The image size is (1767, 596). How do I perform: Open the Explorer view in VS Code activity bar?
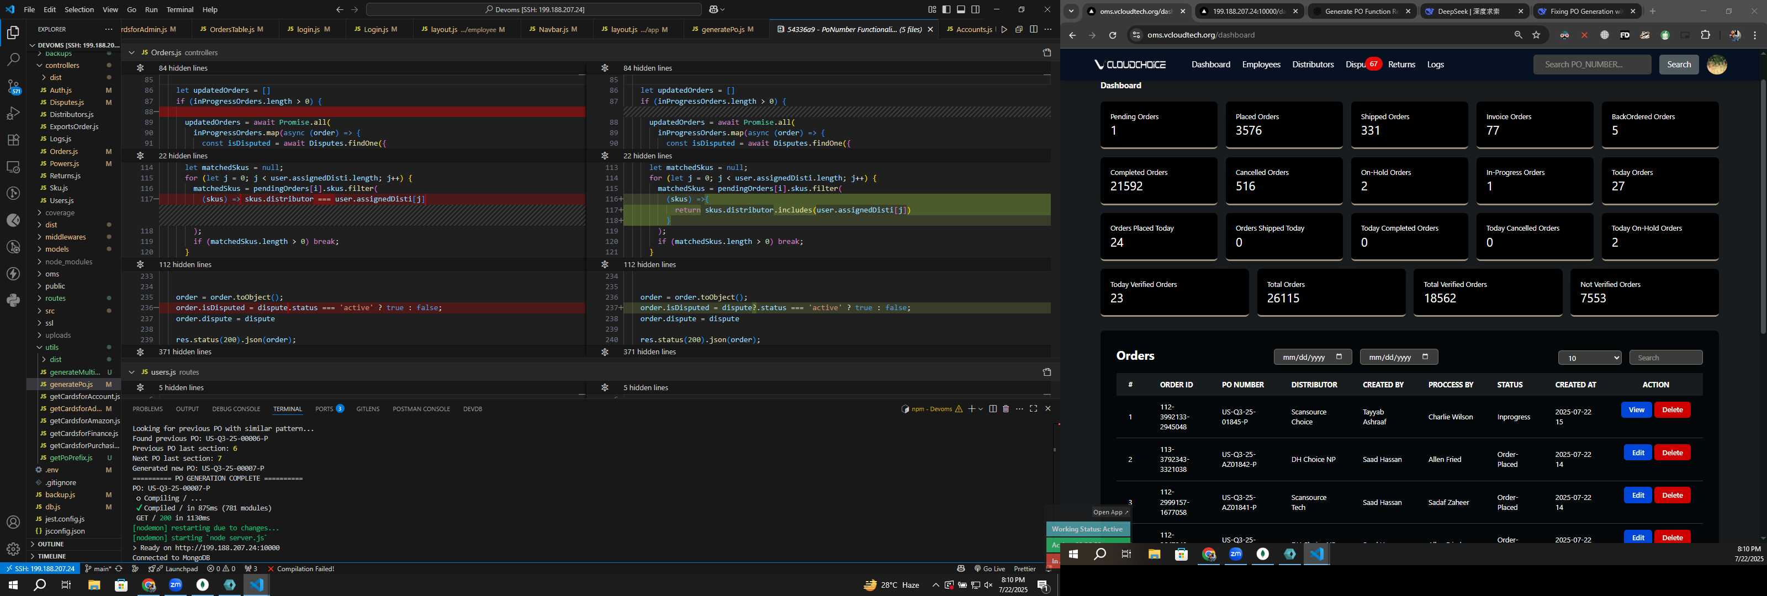(x=13, y=32)
